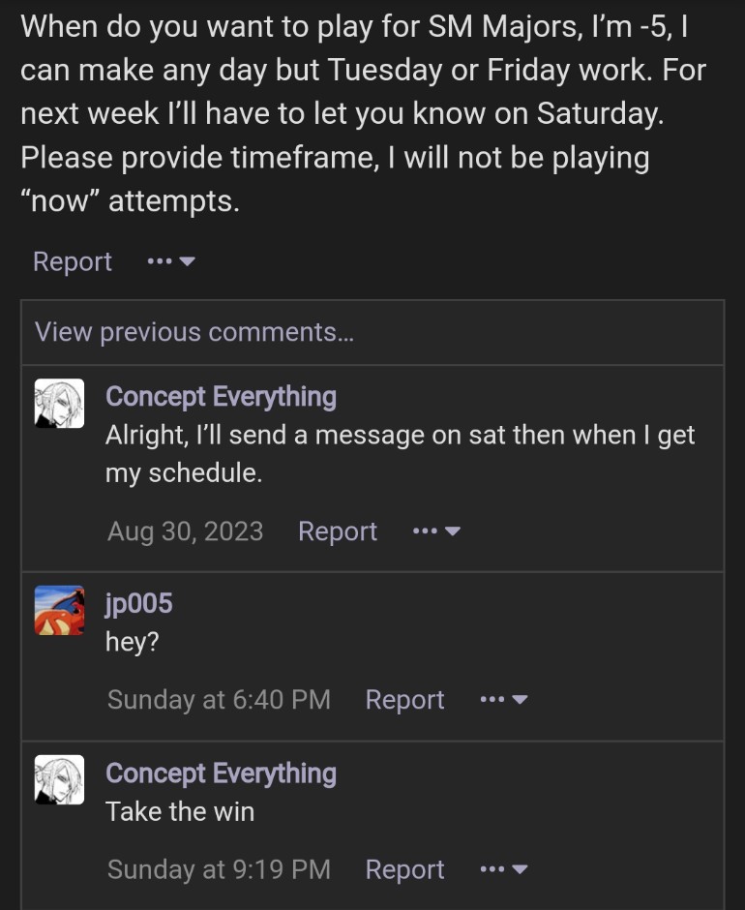Click Concept Everything's avatar beside the schedule comment

(59, 403)
